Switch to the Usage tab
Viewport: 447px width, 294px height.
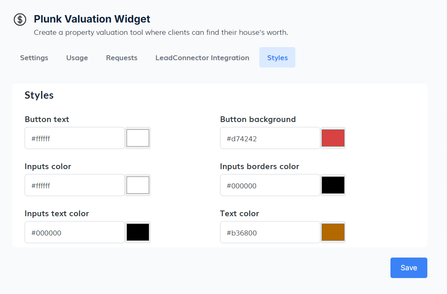click(77, 58)
